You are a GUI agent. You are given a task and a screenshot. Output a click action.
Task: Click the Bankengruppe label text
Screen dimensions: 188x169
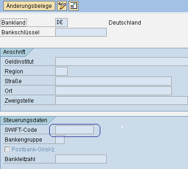pyautogui.click(x=23, y=140)
